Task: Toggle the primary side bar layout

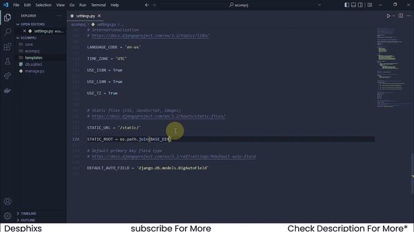Action: click(347, 5)
